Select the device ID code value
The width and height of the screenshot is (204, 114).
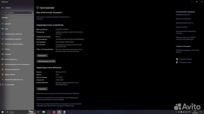point(70,39)
